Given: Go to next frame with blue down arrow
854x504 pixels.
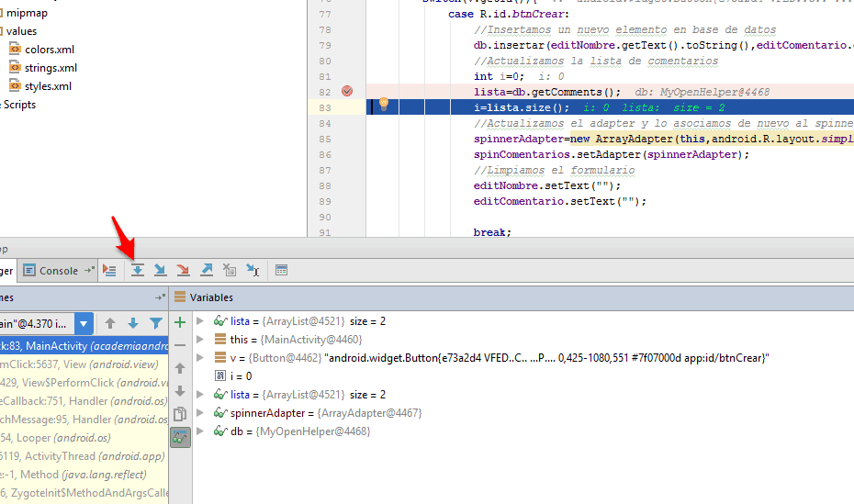Looking at the screenshot, I should click(133, 324).
